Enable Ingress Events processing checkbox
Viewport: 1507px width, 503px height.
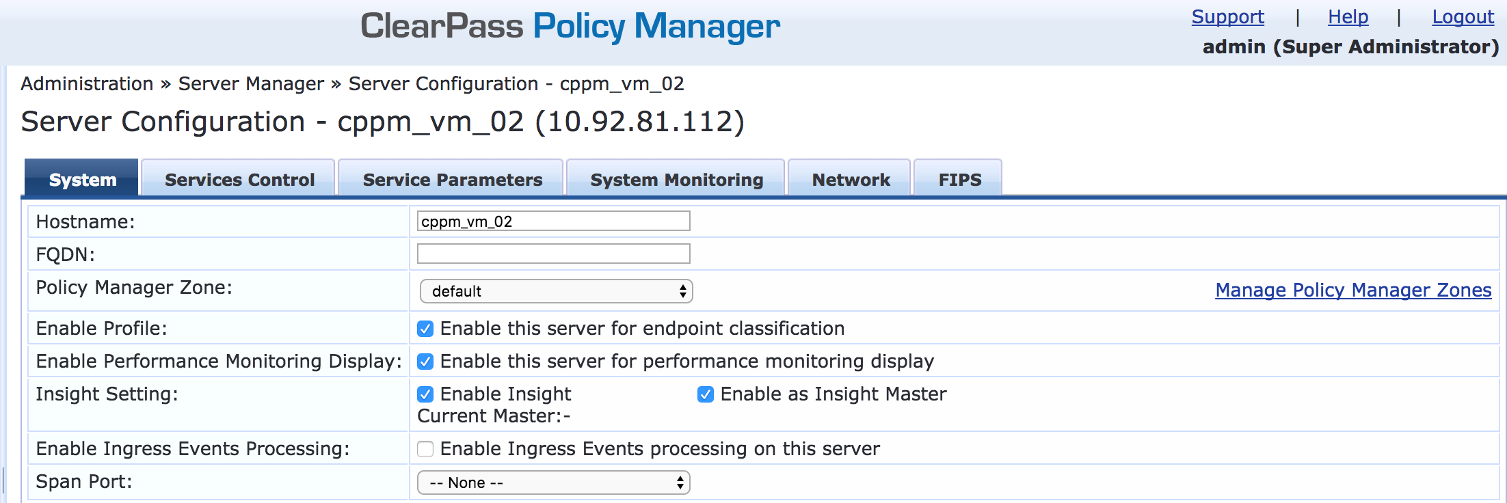tap(425, 449)
